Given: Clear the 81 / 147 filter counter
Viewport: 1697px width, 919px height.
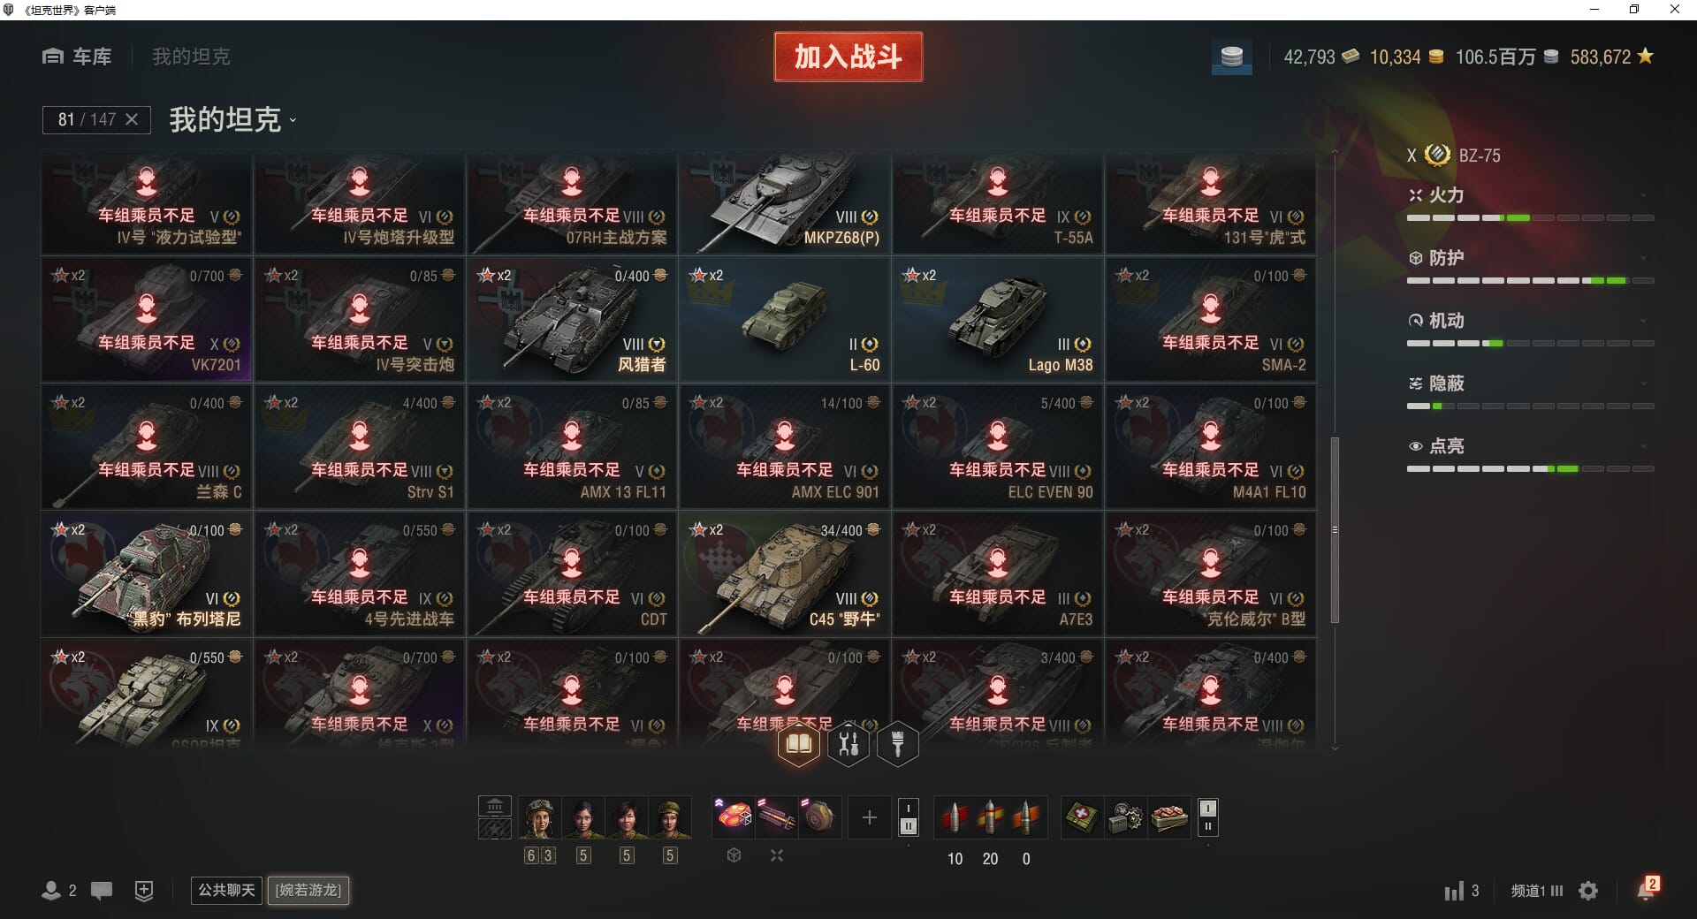Looking at the screenshot, I should click(x=132, y=119).
